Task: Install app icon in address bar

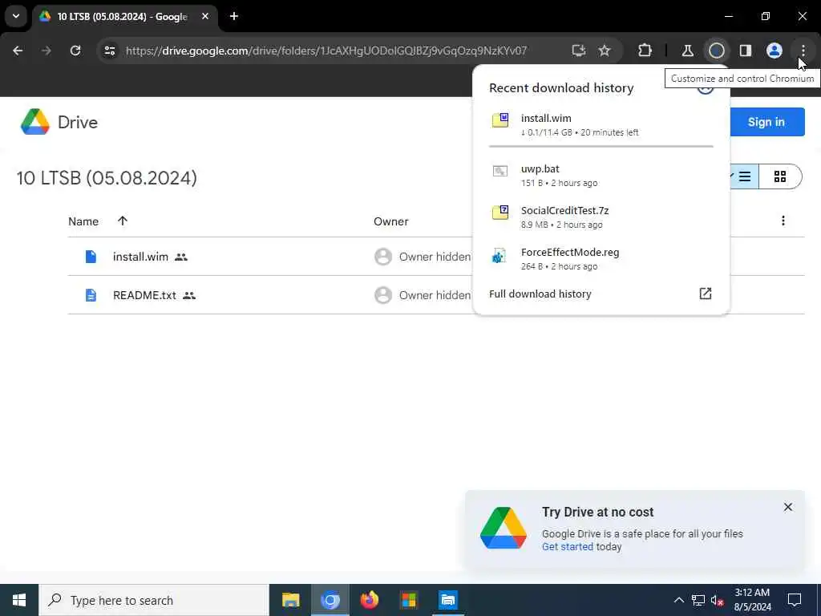Action: (x=579, y=51)
